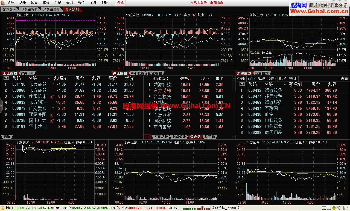Filter sectors by 风格
350x211 pixels.
coord(272,79)
